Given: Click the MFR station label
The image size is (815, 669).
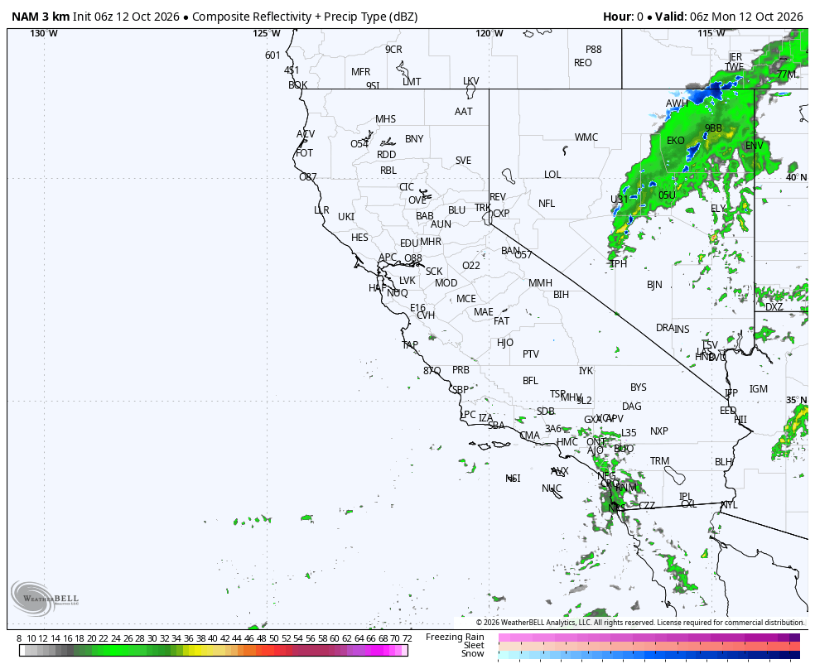Looking at the screenshot, I should (x=361, y=72).
